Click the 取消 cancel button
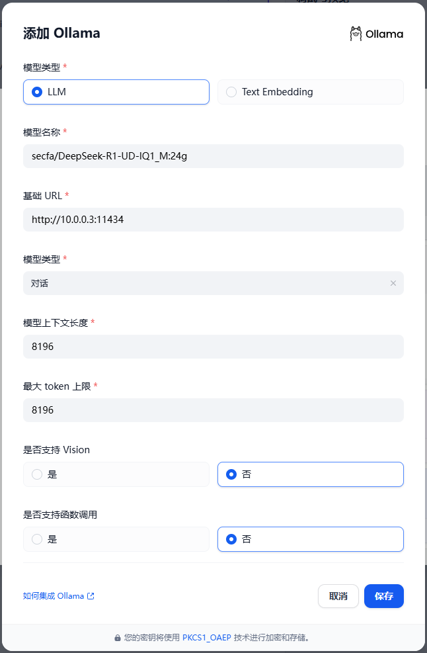The width and height of the screenshot is (427, 653). coord(338,596)
